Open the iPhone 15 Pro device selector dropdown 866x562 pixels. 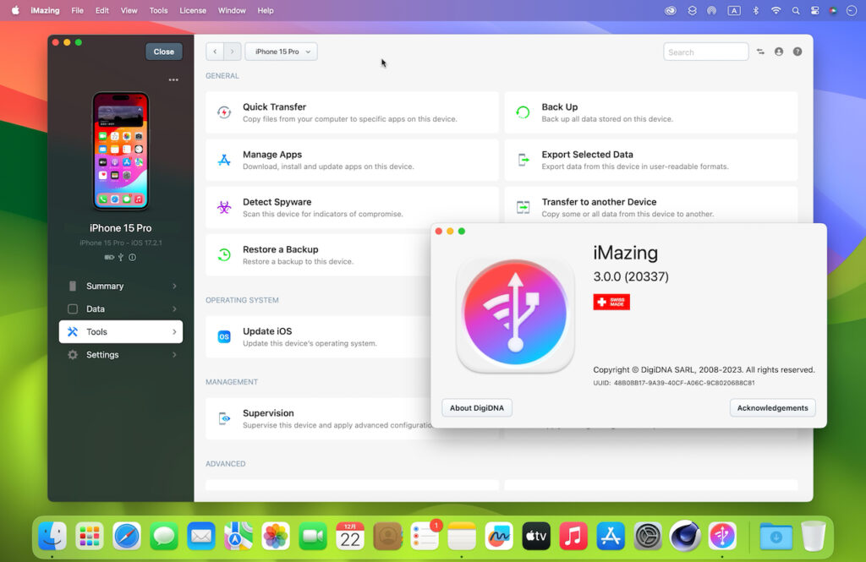point(280,51)
